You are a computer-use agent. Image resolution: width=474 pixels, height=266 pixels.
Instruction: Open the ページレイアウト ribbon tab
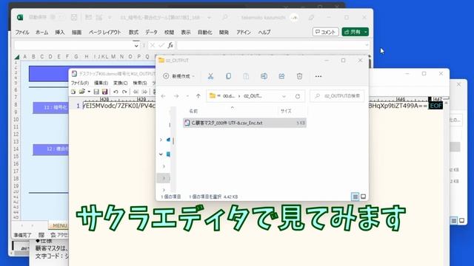(x=104, y=33)
